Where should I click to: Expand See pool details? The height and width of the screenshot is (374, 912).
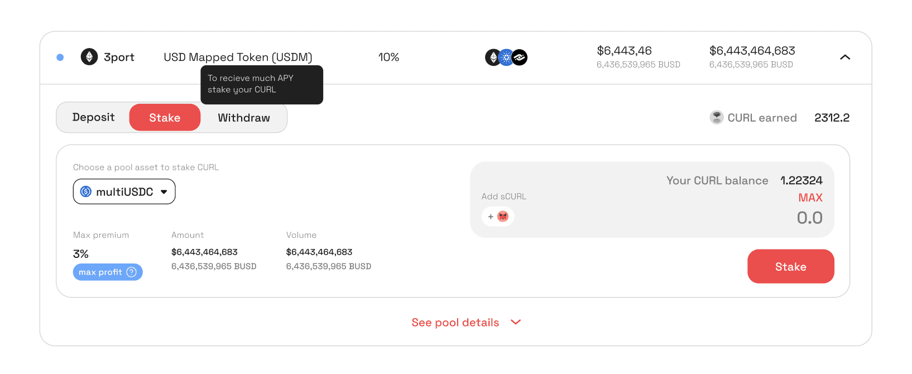pos(465,323)
